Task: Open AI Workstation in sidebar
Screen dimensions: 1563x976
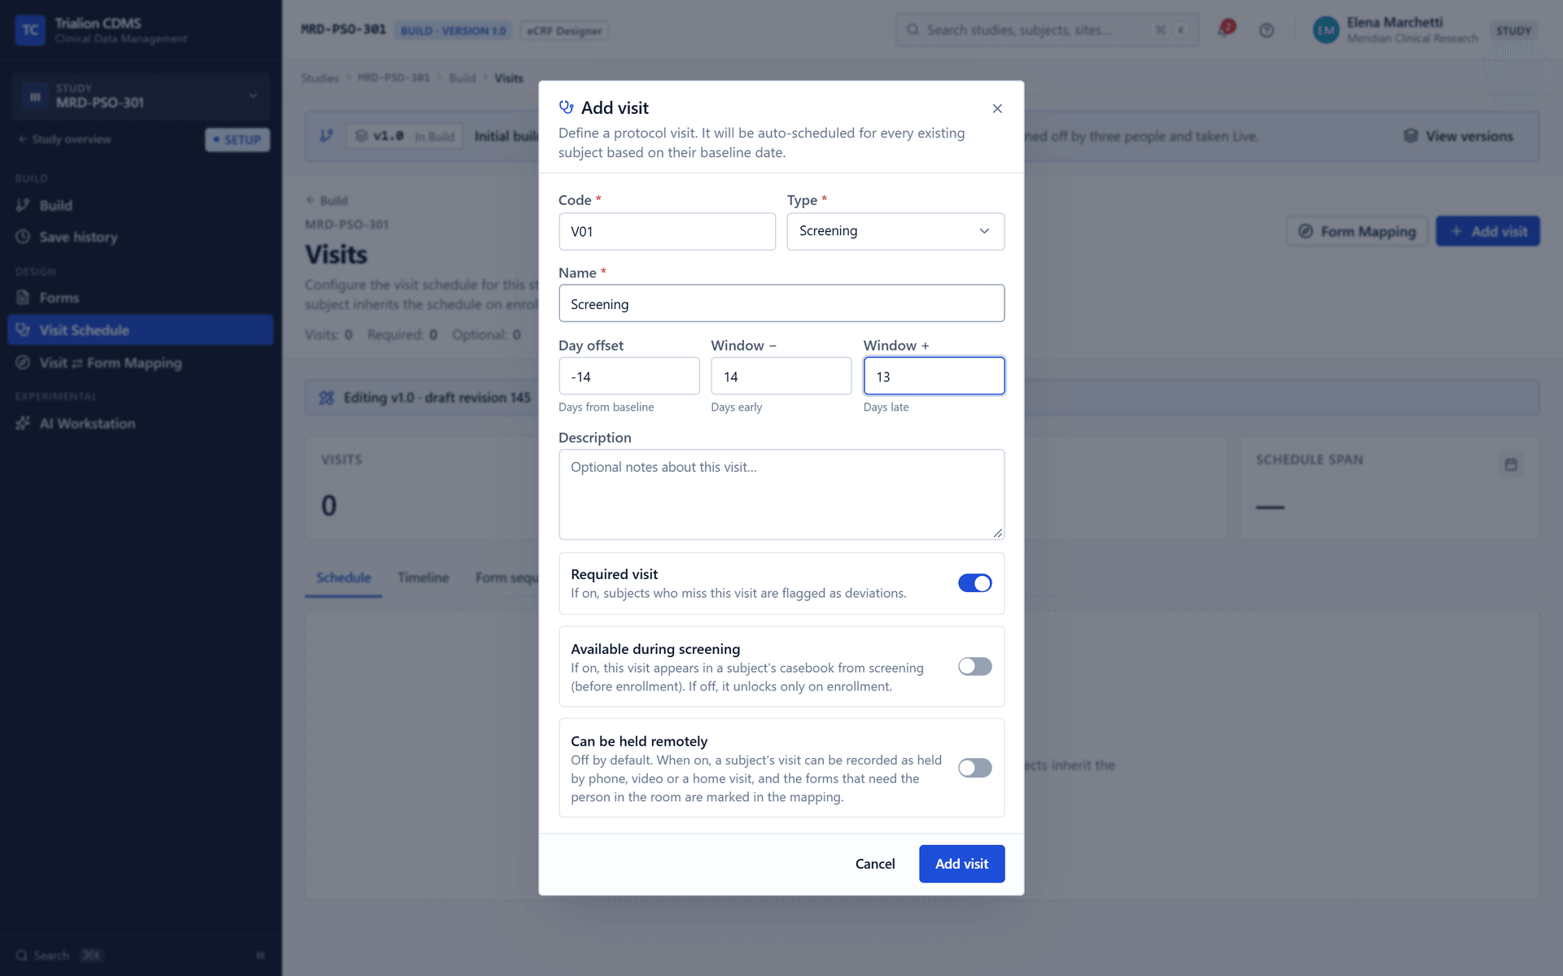Action: pyautogui.click(x=141, y=424)
